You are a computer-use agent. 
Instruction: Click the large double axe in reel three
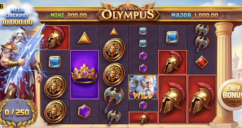[x=114, y=99]
